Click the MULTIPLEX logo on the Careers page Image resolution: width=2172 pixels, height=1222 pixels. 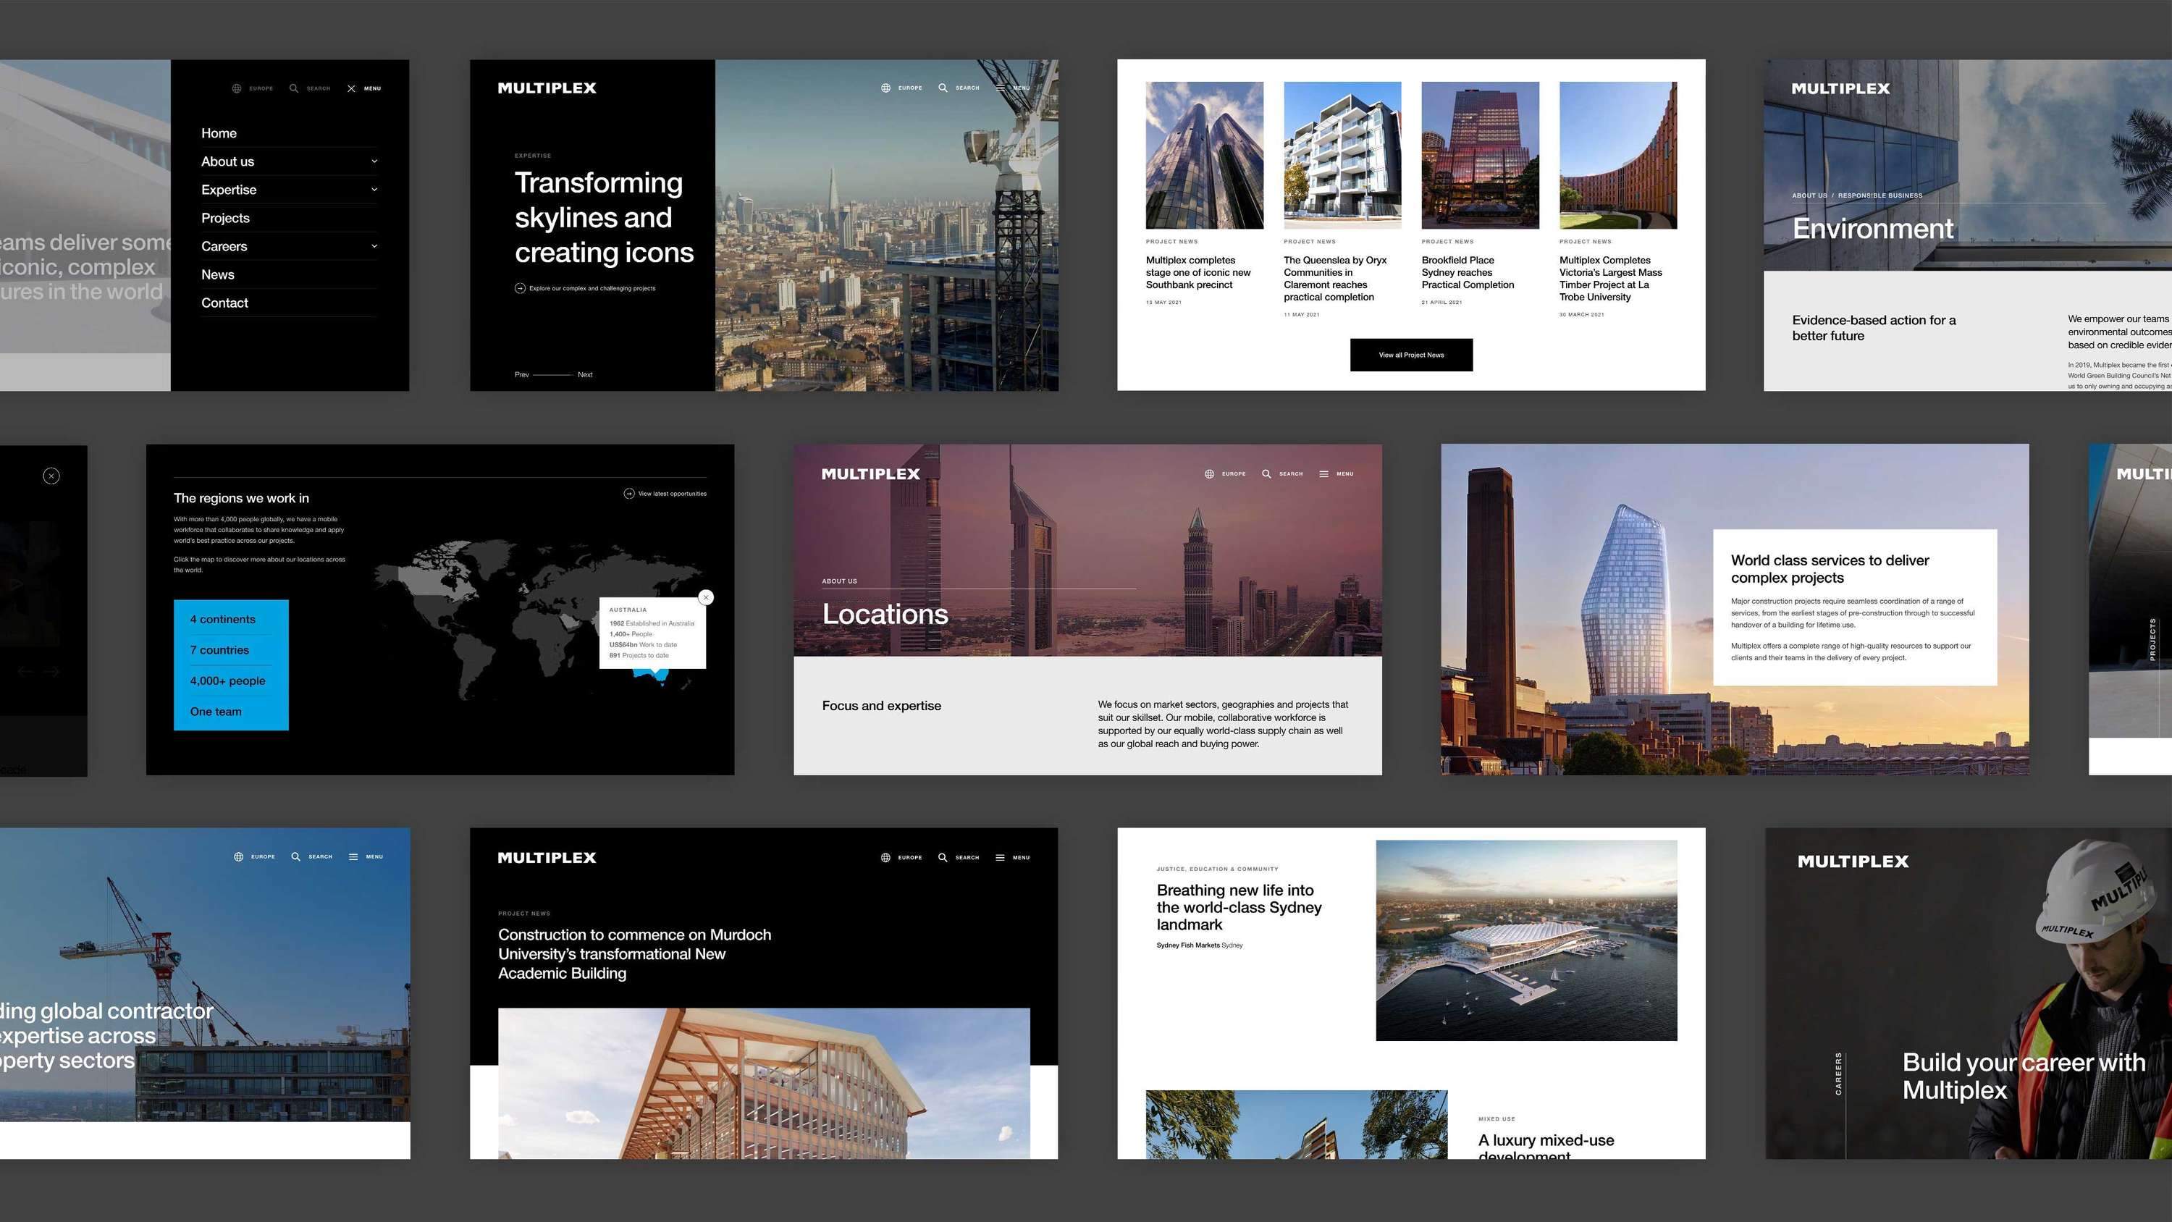pyautogui.click(x=1853, y=862)
